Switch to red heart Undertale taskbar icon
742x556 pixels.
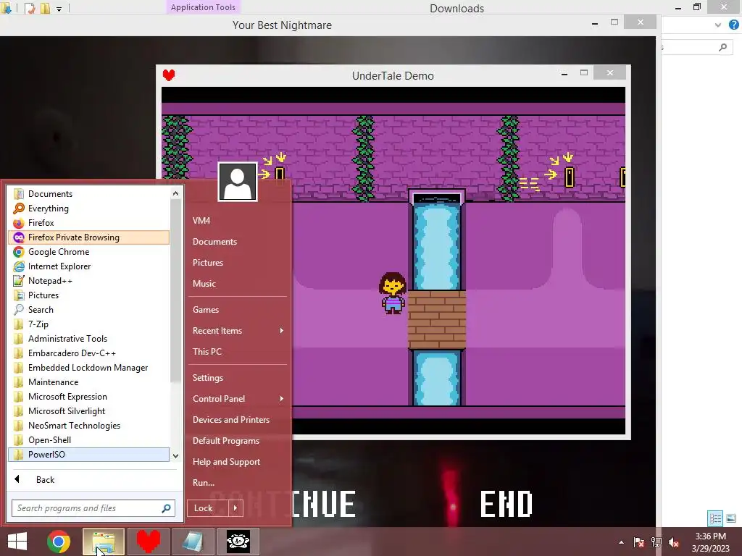pyautogui.click(x=149, y=542)
